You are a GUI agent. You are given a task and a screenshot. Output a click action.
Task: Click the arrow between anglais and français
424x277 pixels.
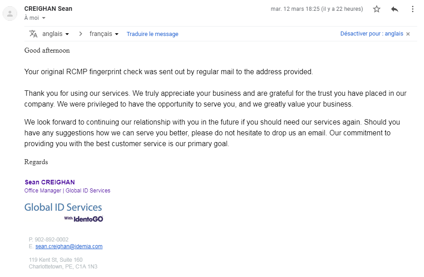(x=81, y=34)
